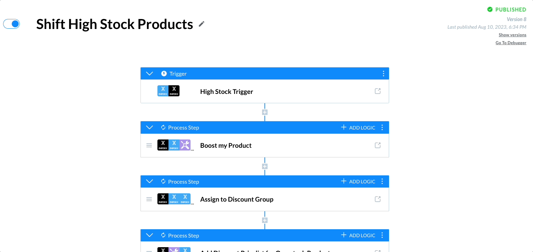The height and width of the screenshot is (252, 533).
Task: Click drag handle for Assign to Discount Group
Action: [149, 199]
